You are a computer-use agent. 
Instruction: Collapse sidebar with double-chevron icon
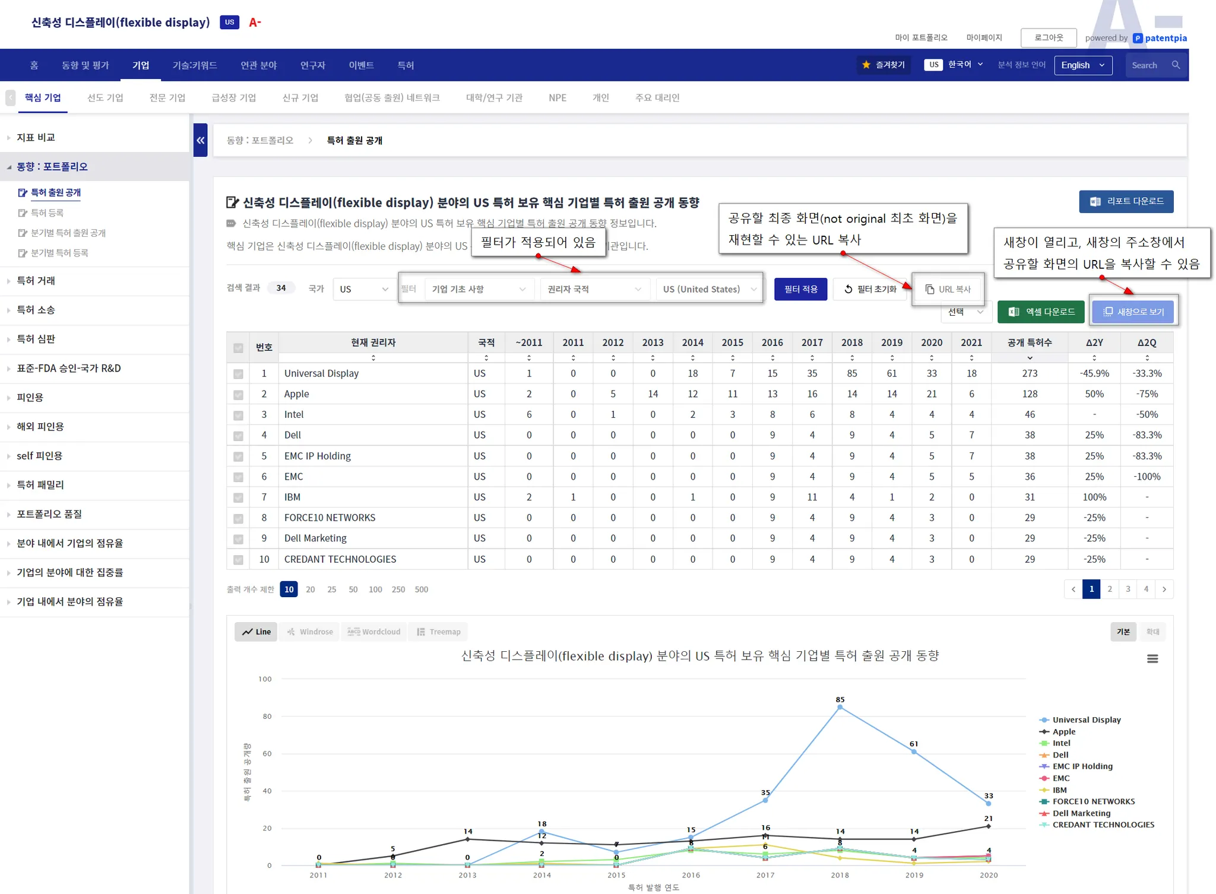point(200,140)
